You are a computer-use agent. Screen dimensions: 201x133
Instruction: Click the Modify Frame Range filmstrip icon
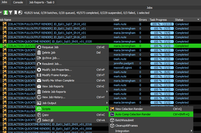click(x=39, y=75)
